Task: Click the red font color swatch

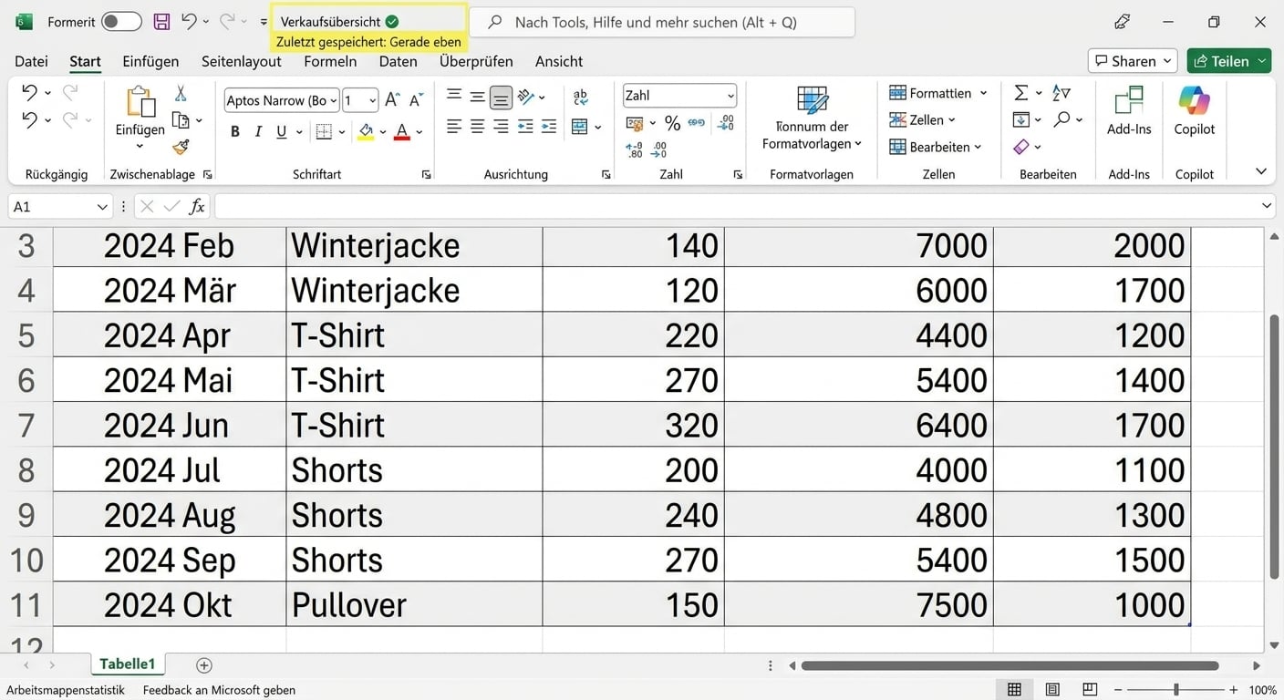Action: (402, 132)
